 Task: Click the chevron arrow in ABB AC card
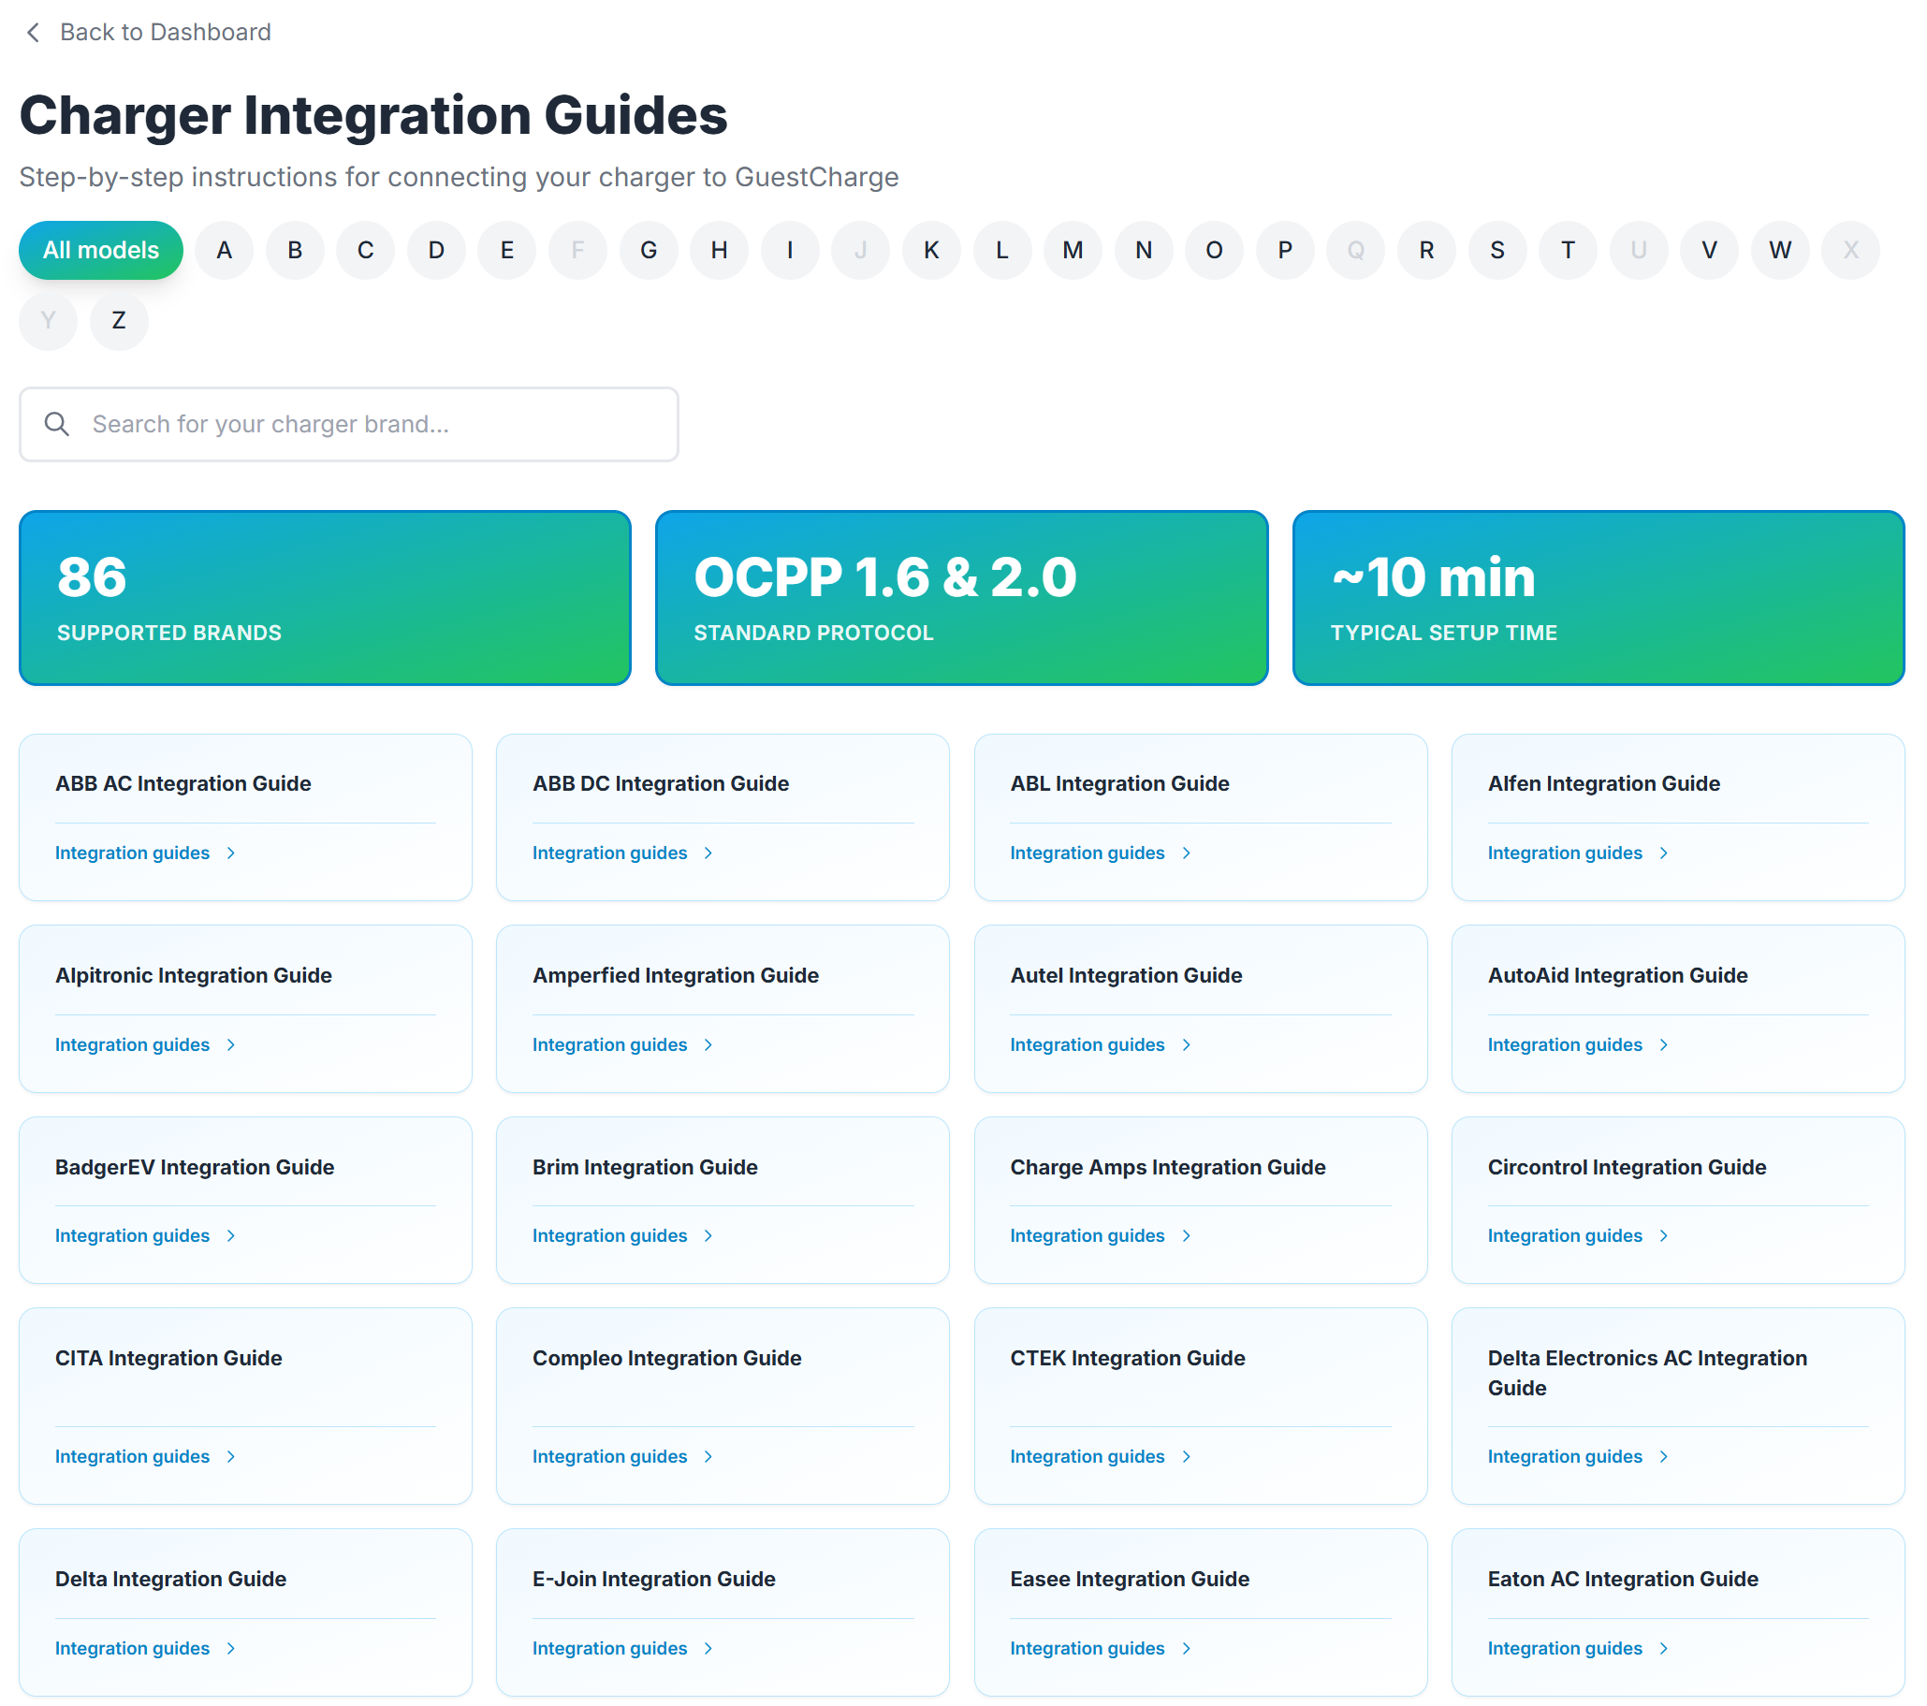coord(231,853)
